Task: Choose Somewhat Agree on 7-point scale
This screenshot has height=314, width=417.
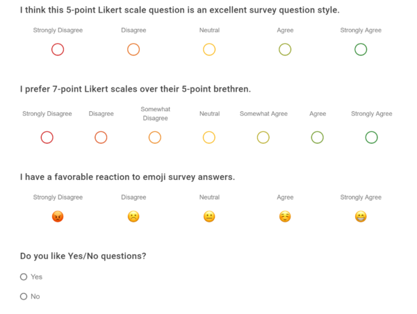Action: [x=263, y=138]
